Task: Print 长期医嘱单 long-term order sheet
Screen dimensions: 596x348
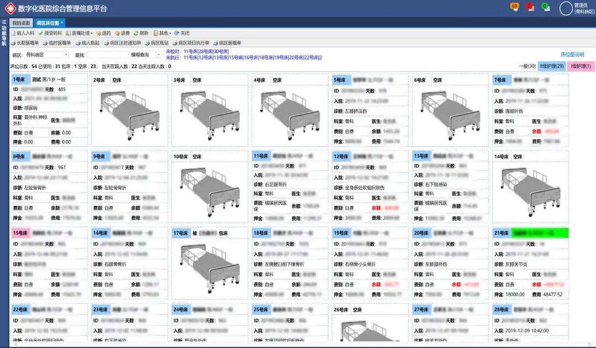Action: (25, 43)
